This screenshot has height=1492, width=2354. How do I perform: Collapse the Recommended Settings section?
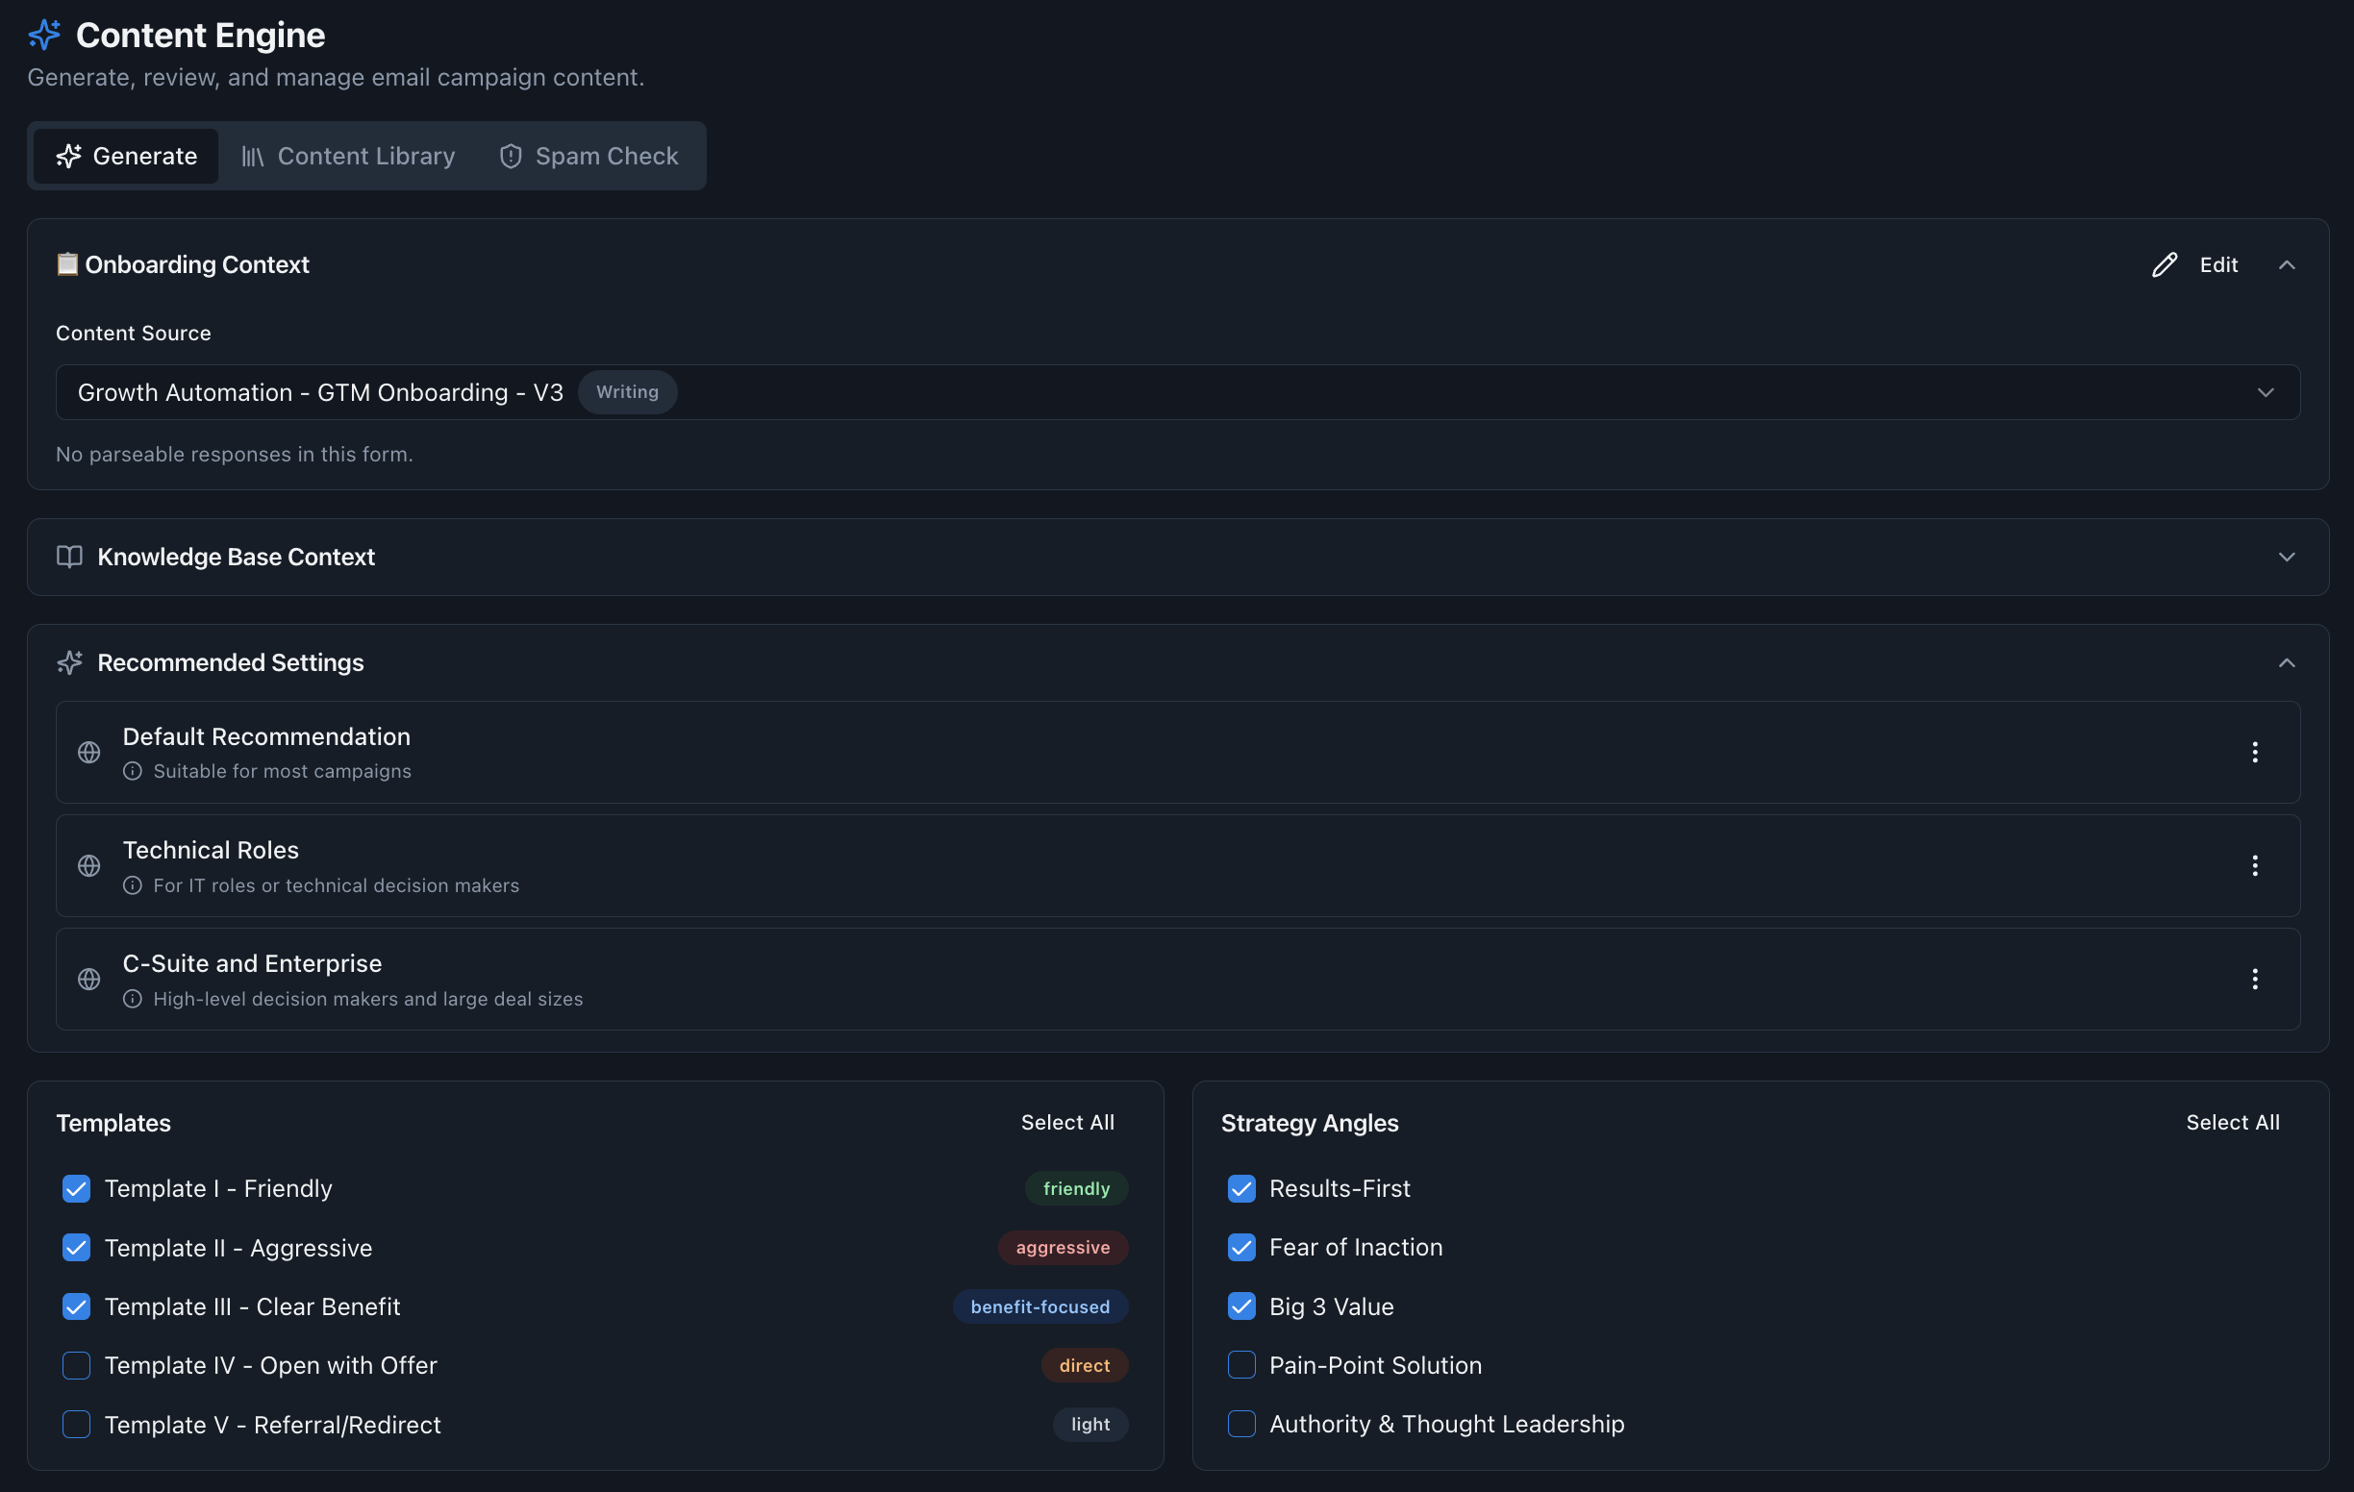pyautogui.click(x=2287, y=662)
